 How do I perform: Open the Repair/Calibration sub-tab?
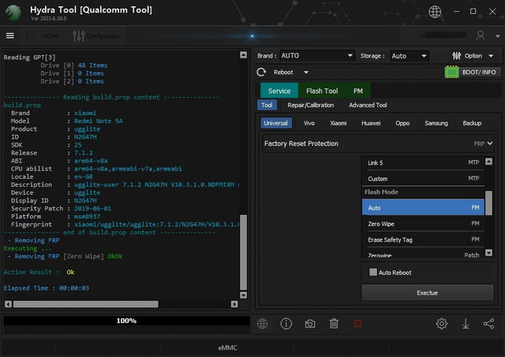tap(310, 105)
